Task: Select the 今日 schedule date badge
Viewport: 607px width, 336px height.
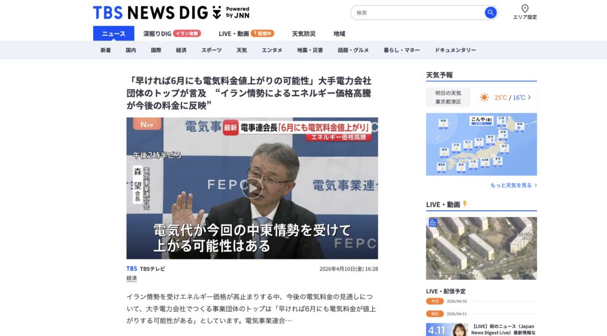Action: tap(435, 301)
